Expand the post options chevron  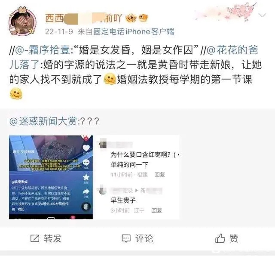point(262,15)
